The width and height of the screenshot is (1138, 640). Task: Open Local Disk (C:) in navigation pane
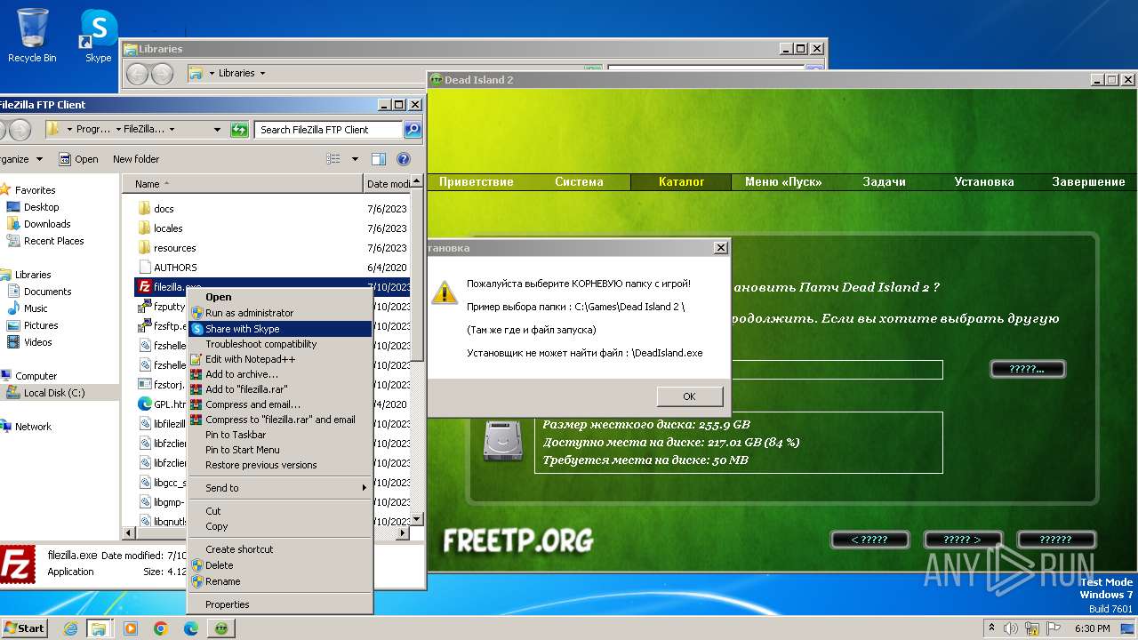54,393
